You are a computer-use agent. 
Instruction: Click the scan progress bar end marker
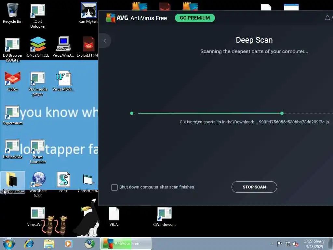tap(282, 113)
